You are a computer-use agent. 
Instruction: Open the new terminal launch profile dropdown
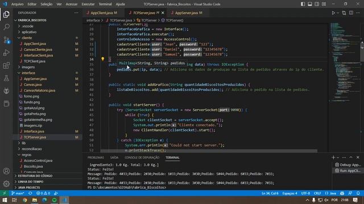tap(338, 158)
